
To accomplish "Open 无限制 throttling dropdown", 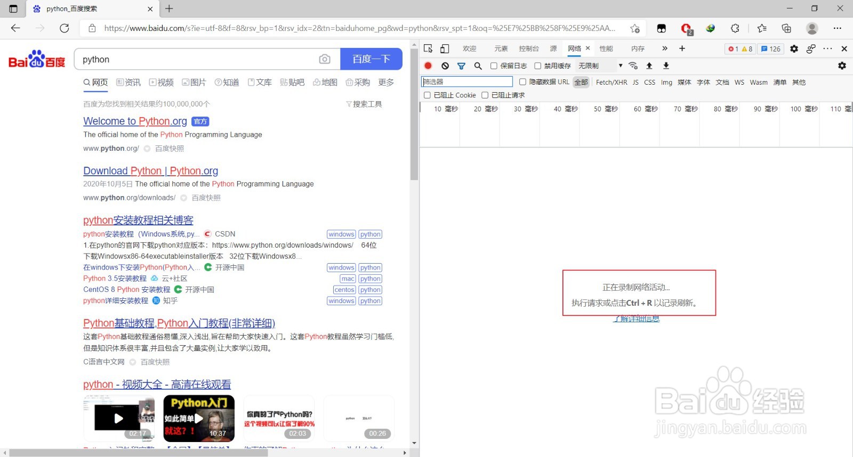I will tap(600, 66).
